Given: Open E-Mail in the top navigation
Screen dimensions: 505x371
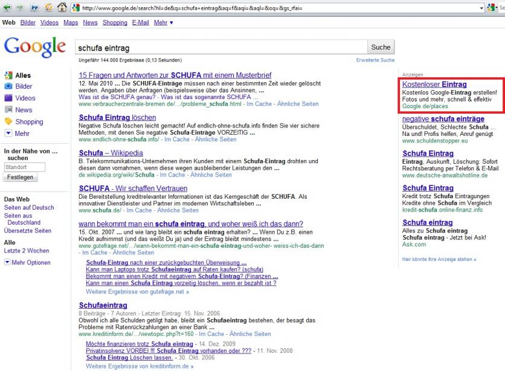Looking at the screenshot, I should (140, 22).
